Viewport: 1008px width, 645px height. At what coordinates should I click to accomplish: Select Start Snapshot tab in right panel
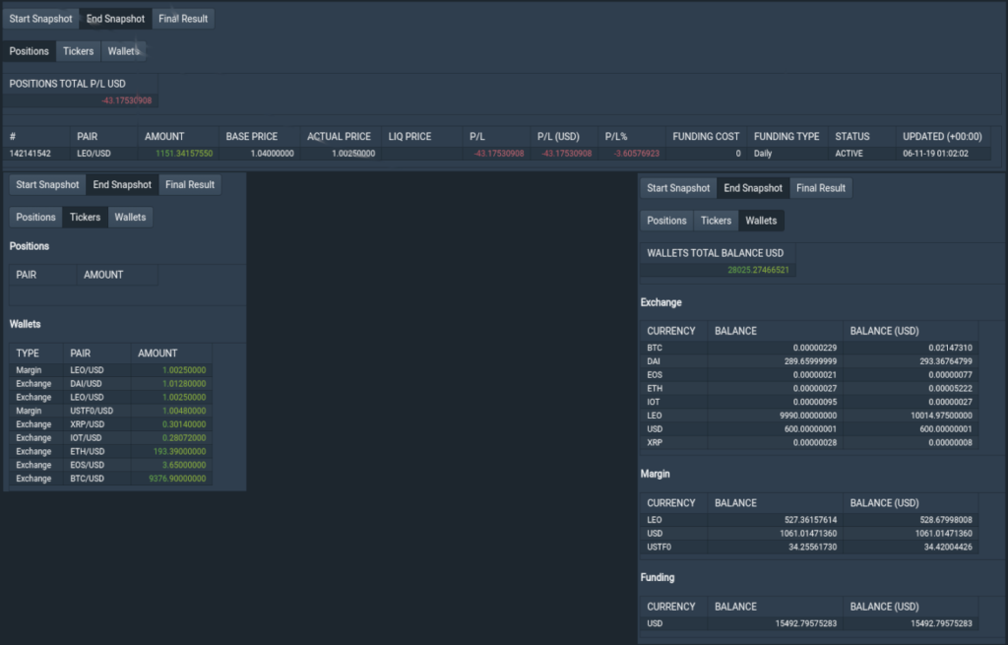tap(678, 188)
